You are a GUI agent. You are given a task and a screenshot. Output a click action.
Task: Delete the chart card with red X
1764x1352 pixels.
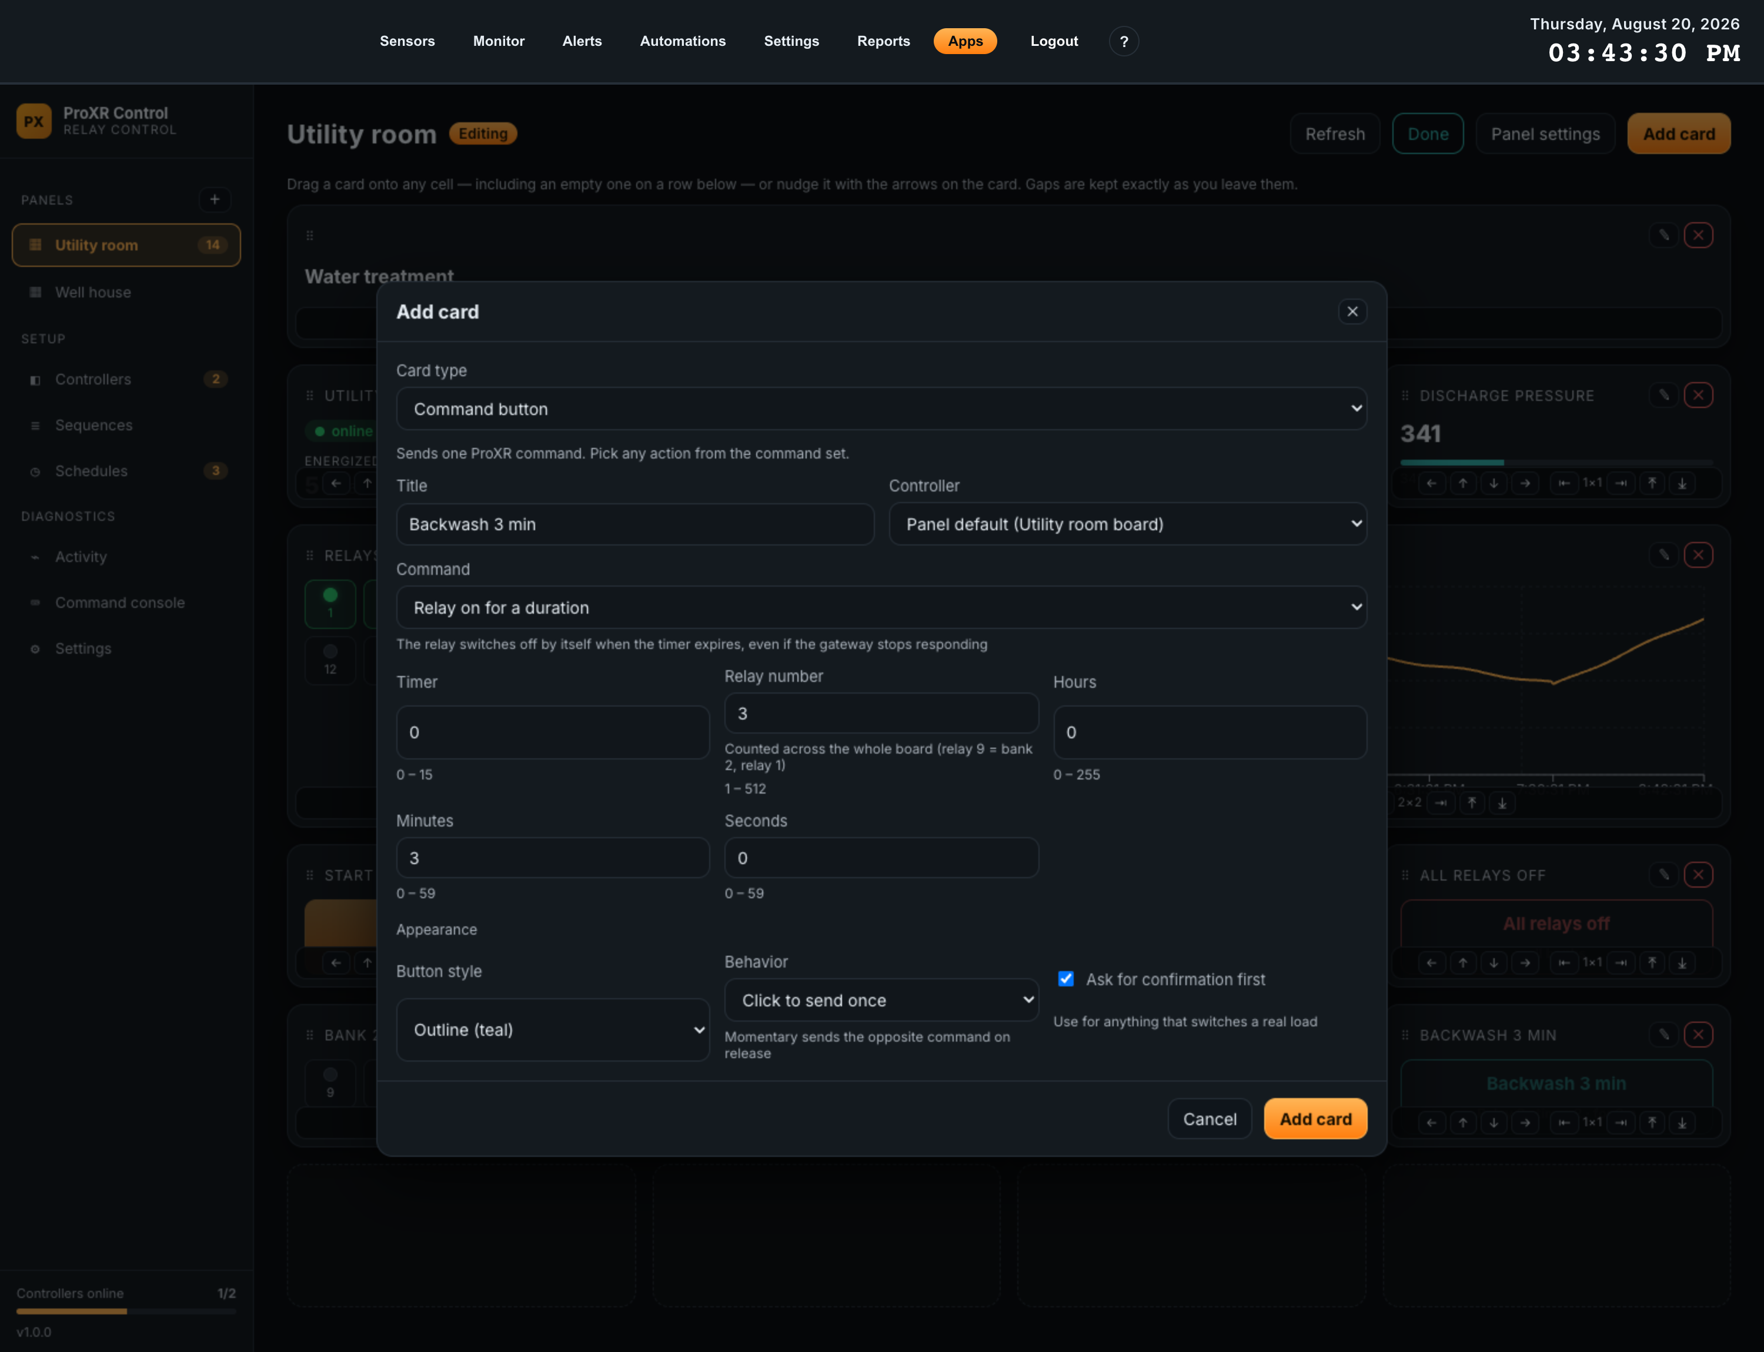point(1699,554)
